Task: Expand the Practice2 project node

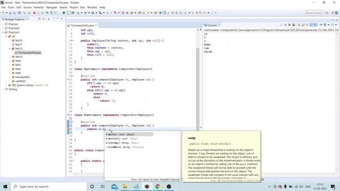Action: pyautogui.click(x=3, y=28)
